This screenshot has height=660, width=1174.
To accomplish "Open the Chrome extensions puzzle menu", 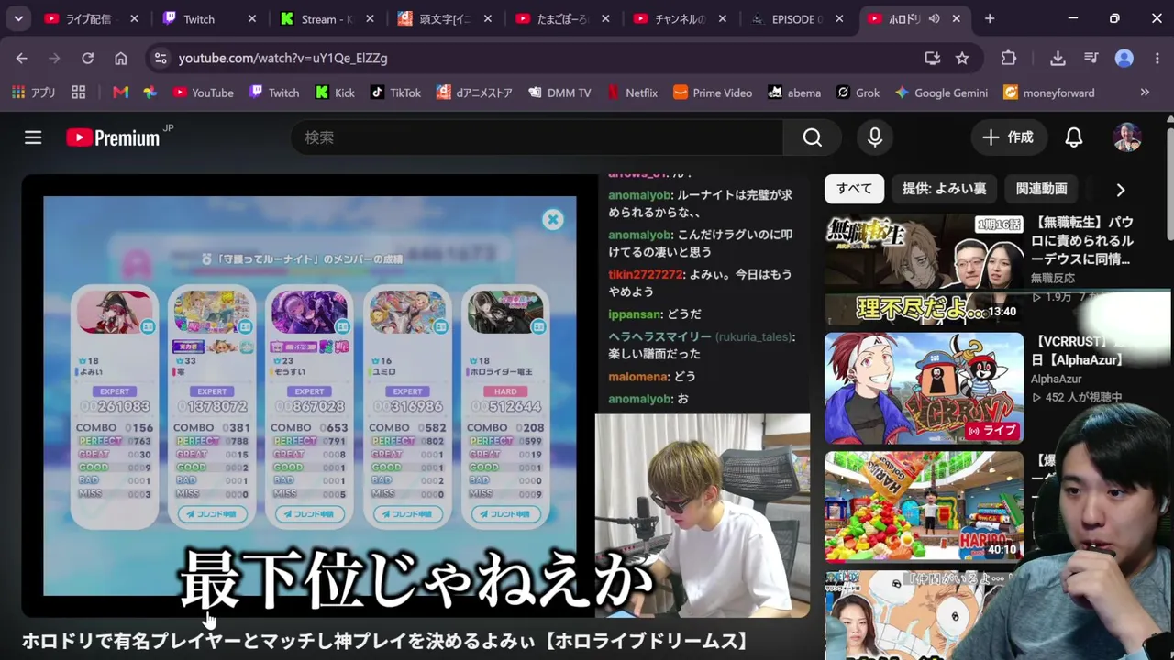I will (x=1009, y=58).
